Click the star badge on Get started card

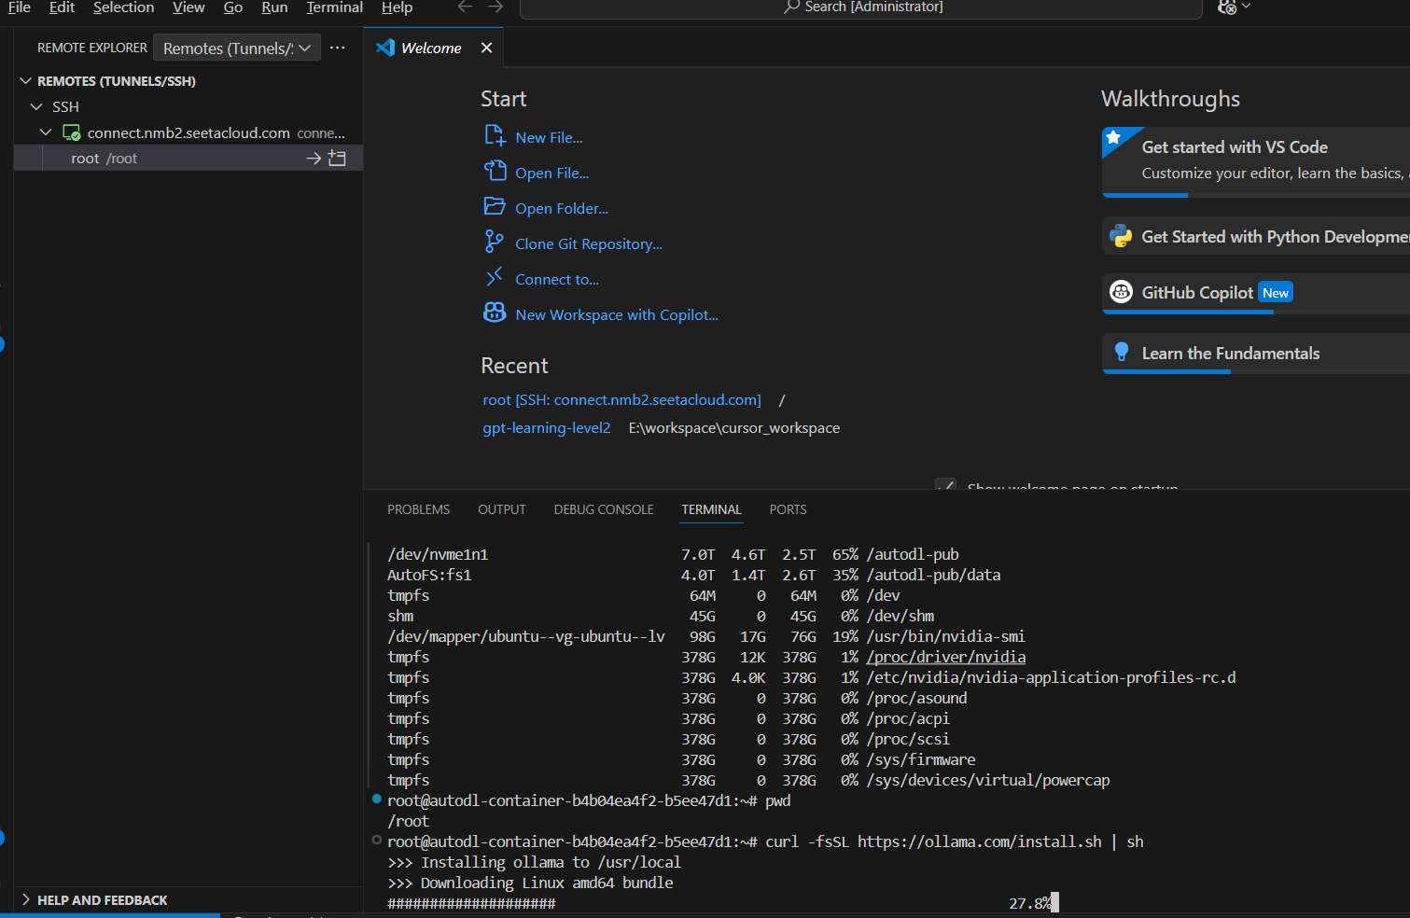click(1114, 138)
